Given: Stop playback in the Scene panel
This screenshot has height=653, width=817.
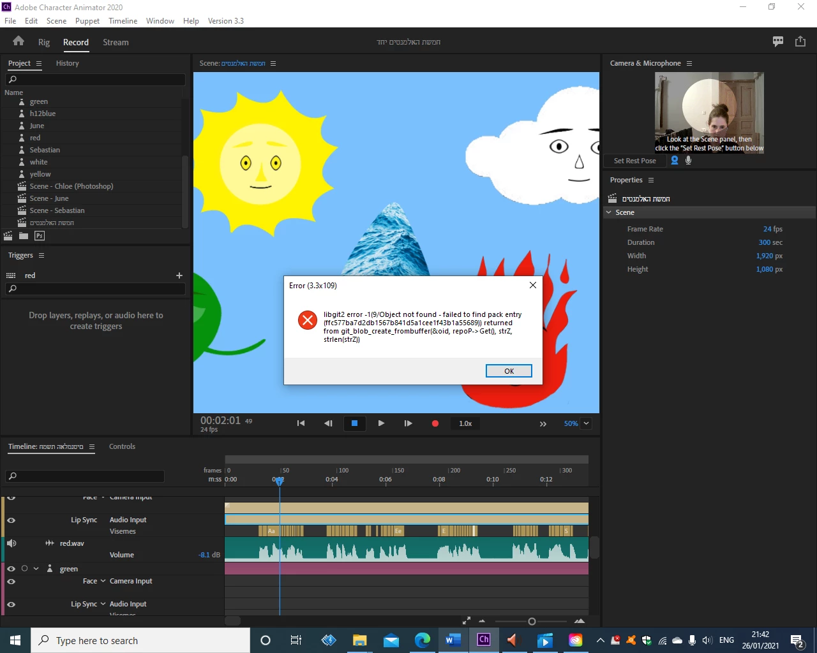Looking at the screenshot, I should 355,423.
